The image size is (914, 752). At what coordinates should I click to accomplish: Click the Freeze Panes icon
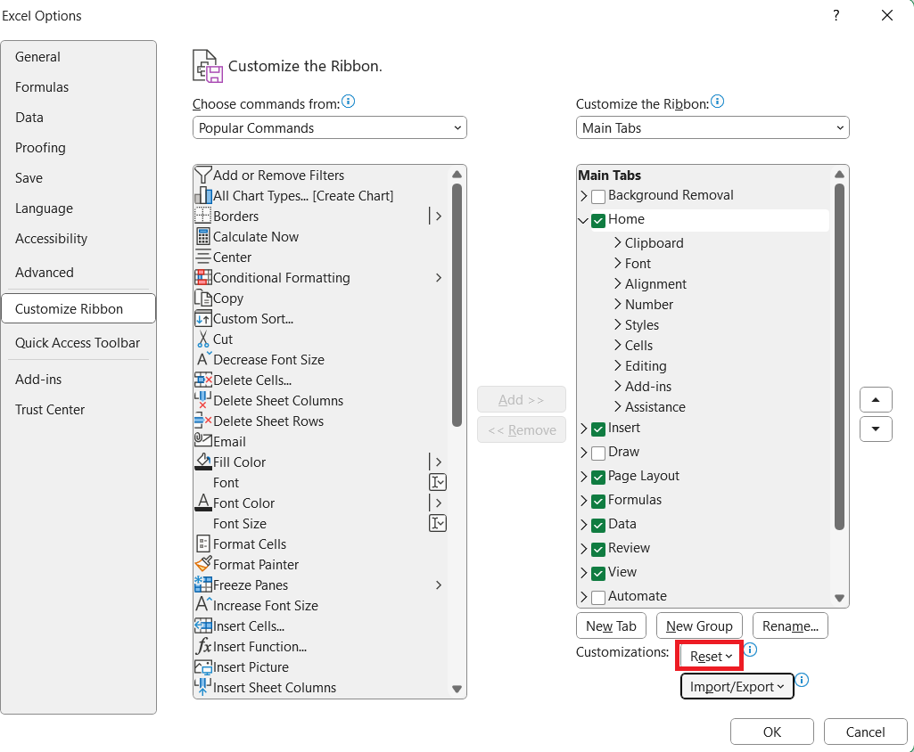click(x=202, y=584)
